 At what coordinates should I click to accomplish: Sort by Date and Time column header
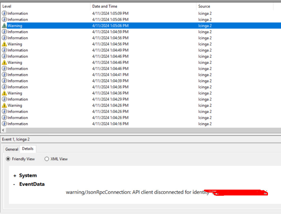pyautogui.click(x=143, y=6)
